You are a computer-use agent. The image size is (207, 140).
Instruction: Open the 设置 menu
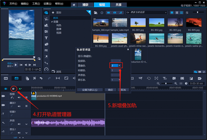(47, 4)
